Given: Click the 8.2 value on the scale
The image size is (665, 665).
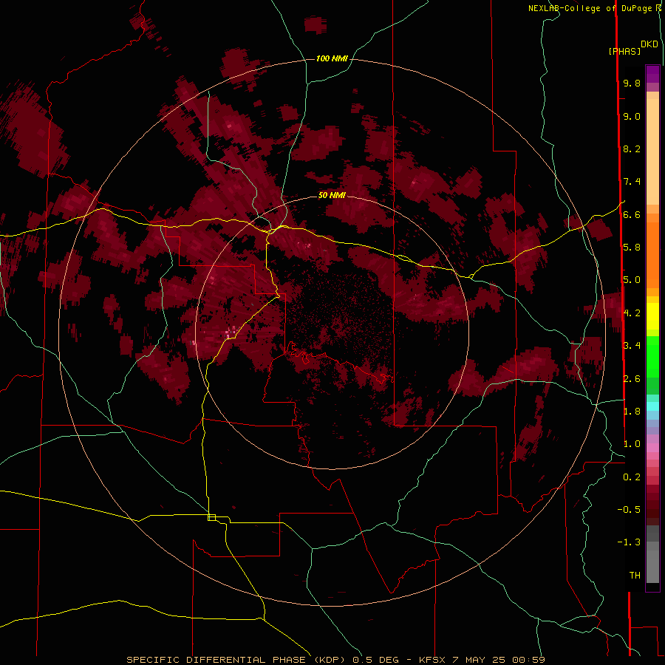Looking at the screenshot, I should click(x=632, y=149).
